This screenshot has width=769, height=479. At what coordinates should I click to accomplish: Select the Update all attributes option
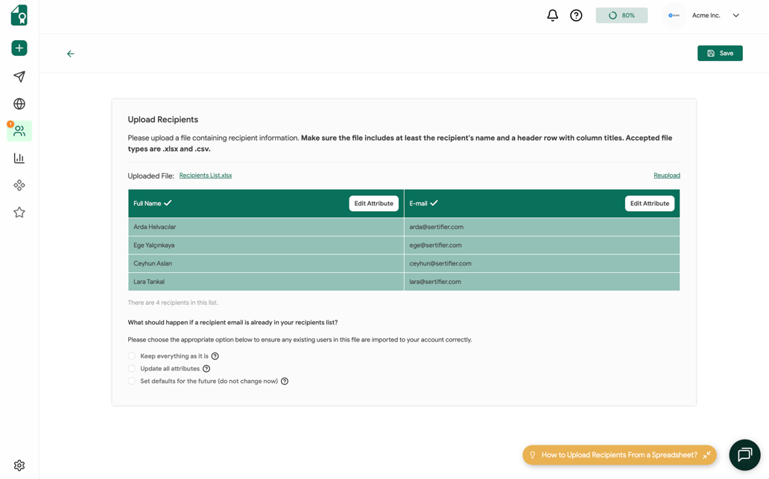coord(133,368)
